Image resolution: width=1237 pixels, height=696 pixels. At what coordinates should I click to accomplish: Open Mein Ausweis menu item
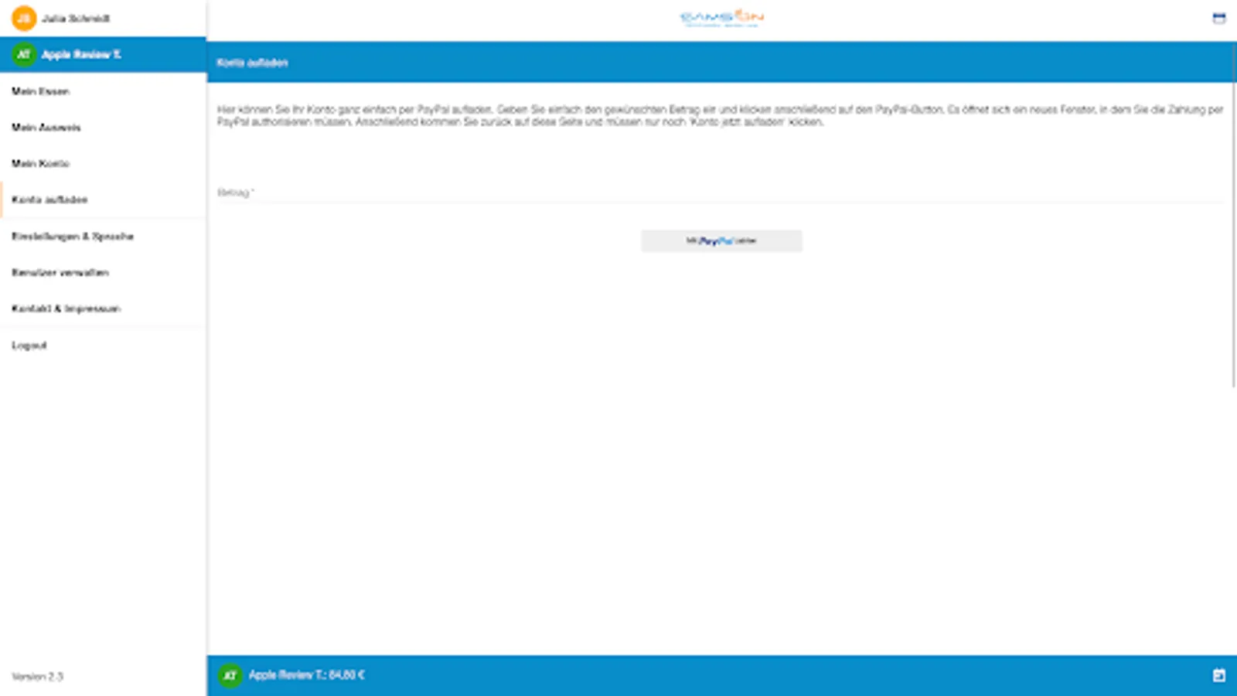[103, 128]
